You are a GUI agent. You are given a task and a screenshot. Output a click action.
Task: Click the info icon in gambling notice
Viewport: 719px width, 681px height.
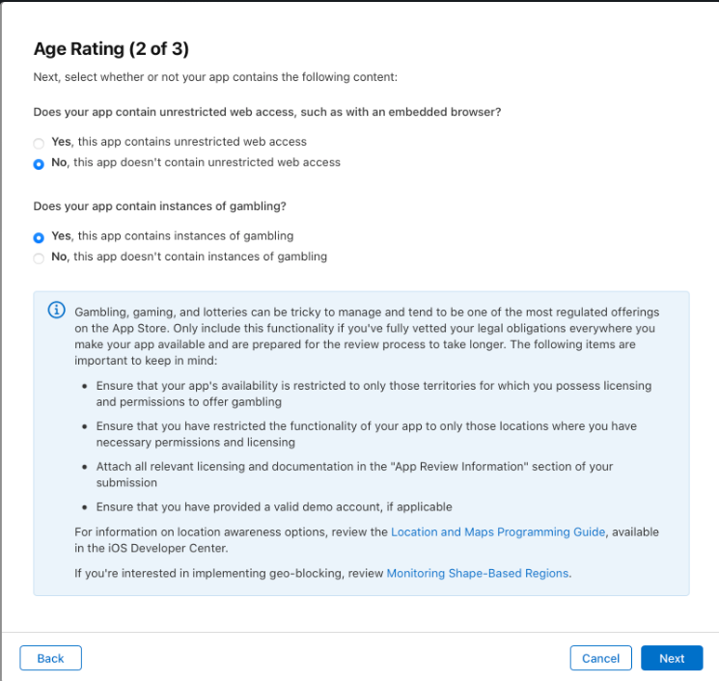coord(56,310)
